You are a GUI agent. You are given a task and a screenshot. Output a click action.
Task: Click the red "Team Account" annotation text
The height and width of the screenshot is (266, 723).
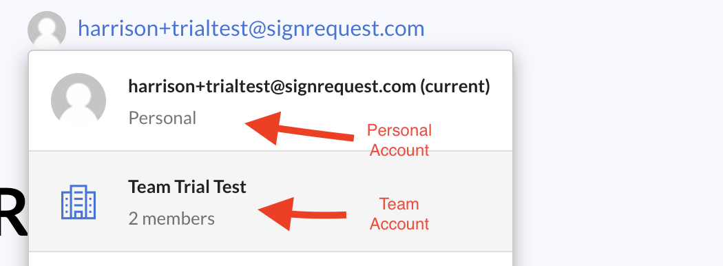pos(399,214)
